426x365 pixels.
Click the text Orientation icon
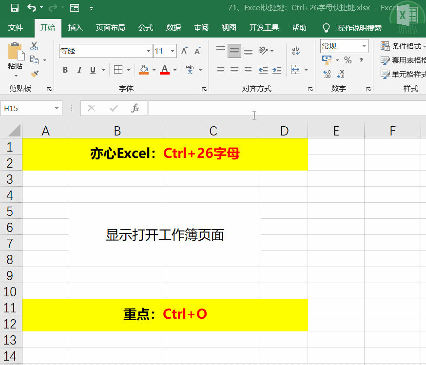(x=263, y=51)
